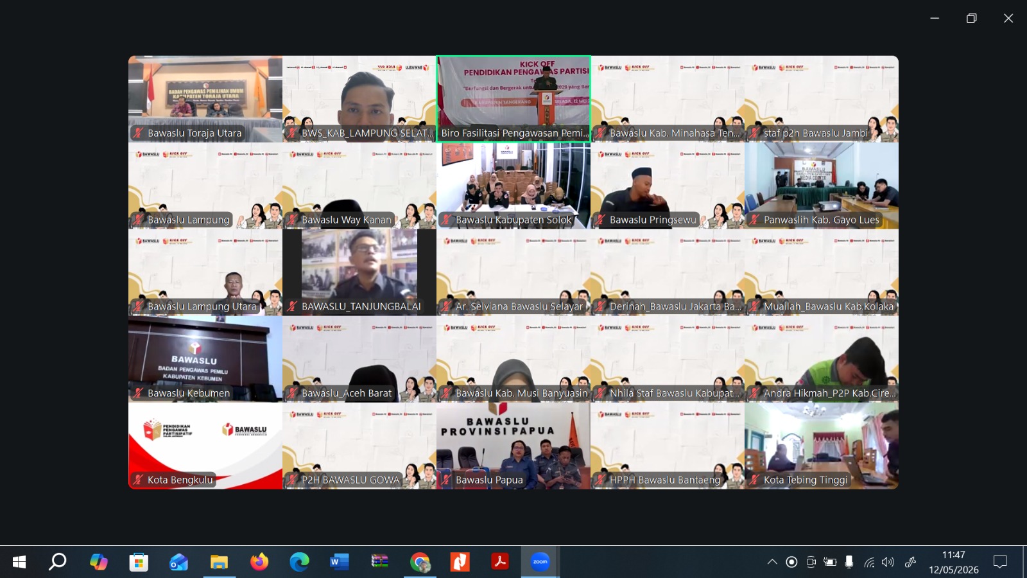Open the Windows Start menu
Viewport: 1027px width, 578px height.
pyautogui.click(x=19, y=562)
